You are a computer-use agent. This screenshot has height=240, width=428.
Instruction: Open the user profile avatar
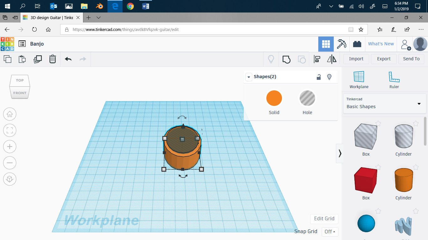pos(420,44)
